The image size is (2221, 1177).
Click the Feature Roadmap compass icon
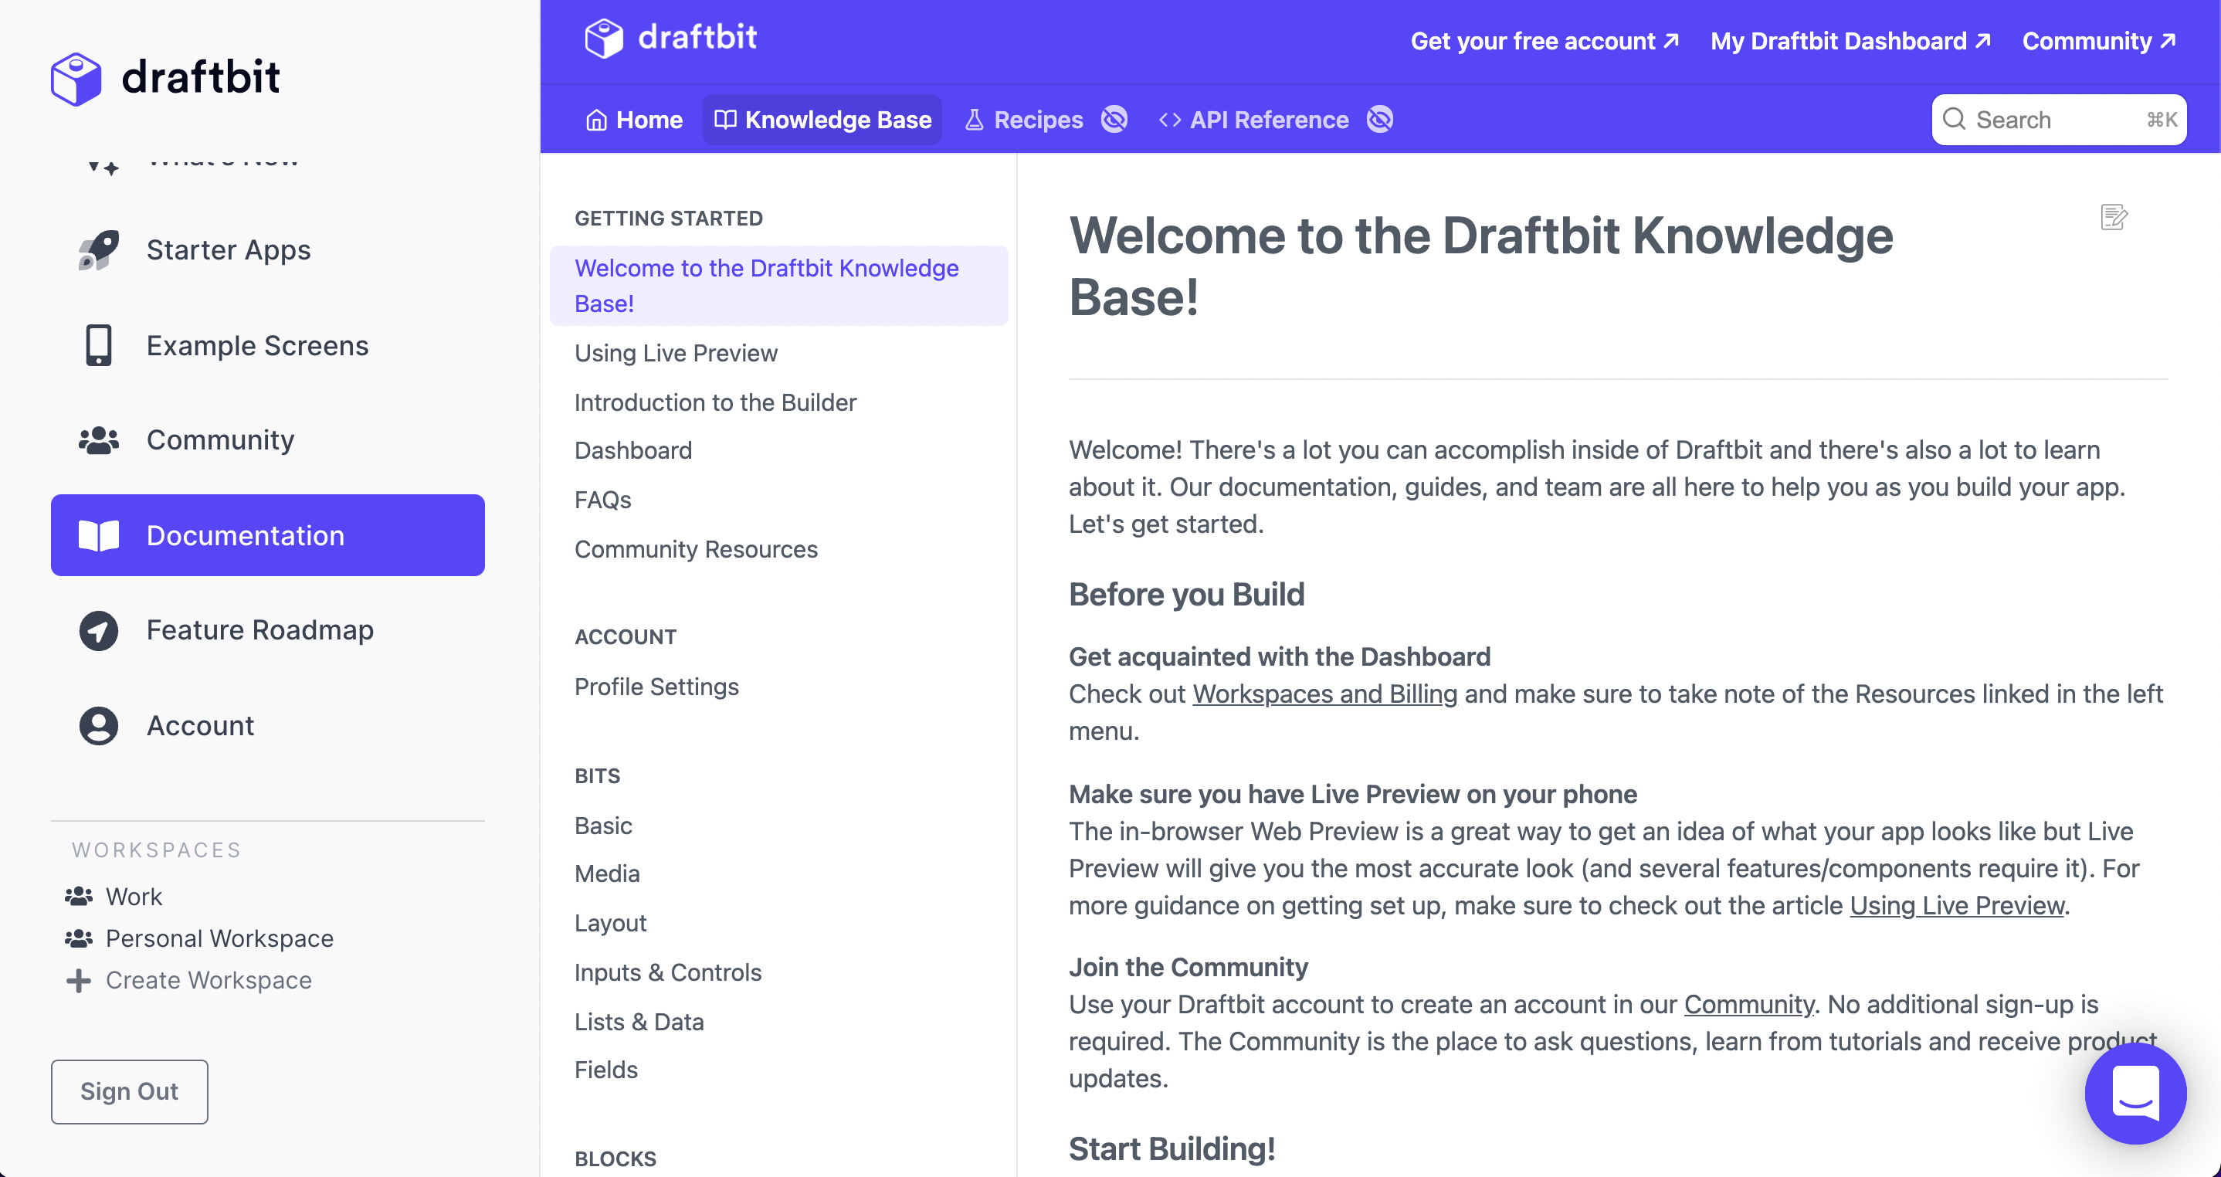coord(99,630)
